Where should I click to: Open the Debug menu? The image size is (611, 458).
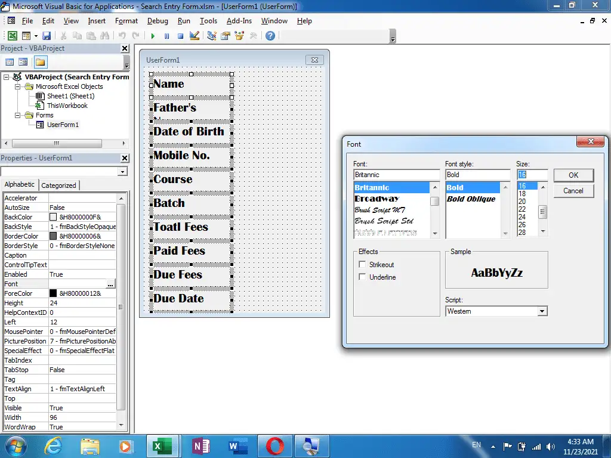click(158, 21)
